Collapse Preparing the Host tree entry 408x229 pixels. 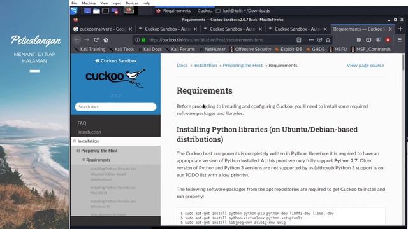(78, 151)
